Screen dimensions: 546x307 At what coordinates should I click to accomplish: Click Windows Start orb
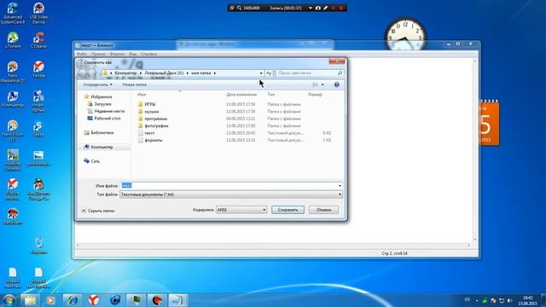tap(9, 299)
